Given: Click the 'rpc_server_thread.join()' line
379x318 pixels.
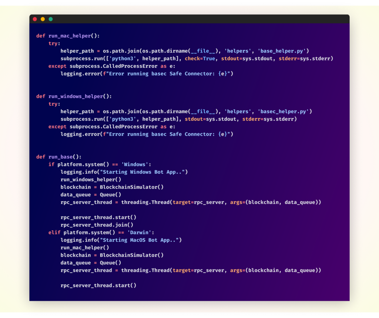Looking at the screenshot, I should [x=97, y=225].
